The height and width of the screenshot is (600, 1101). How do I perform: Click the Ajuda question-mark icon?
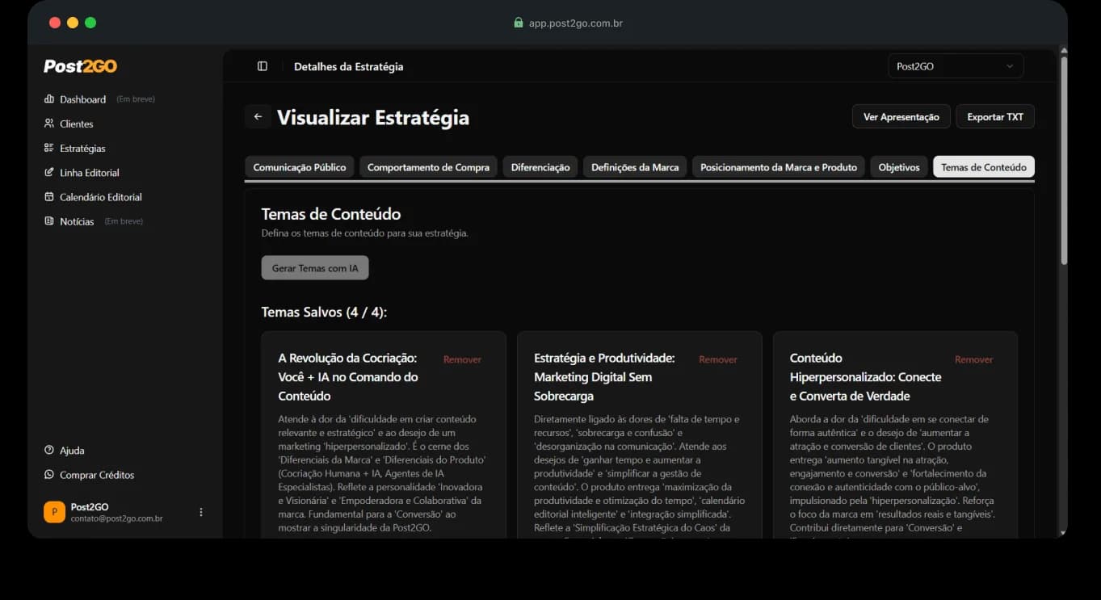(49, 450)
